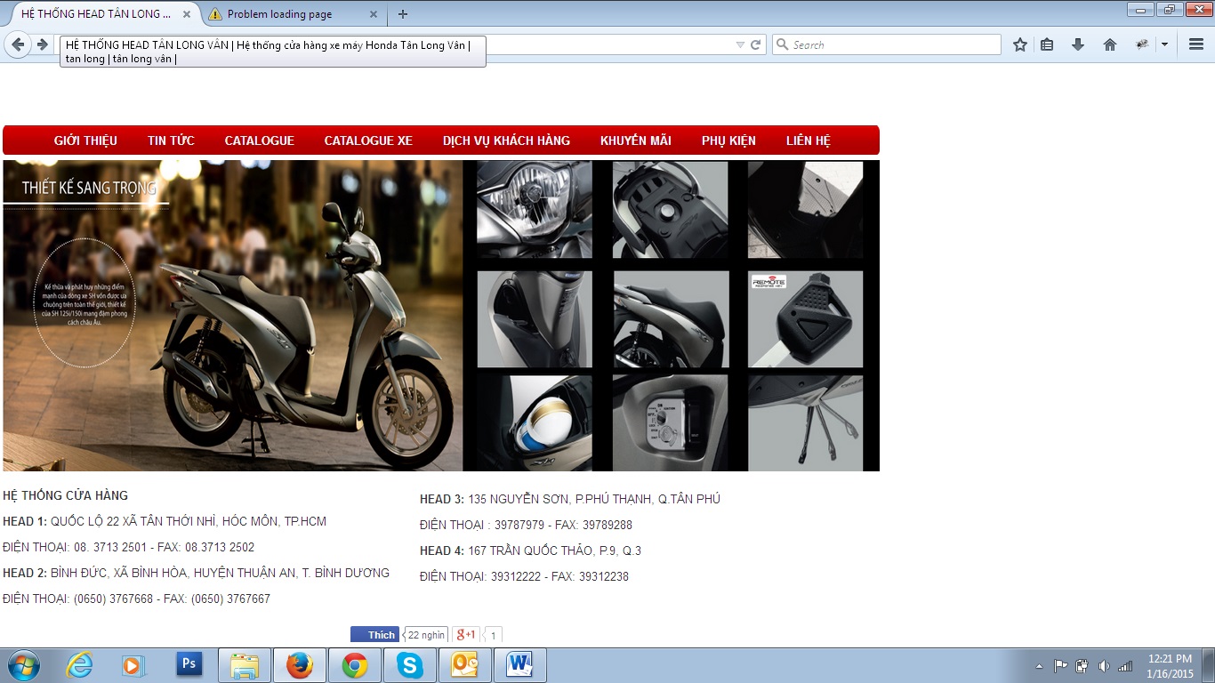The height and width of the screenshot is (683, 1215).
Task: Go to the Firefox home page icon
Action: [1110, 44]
